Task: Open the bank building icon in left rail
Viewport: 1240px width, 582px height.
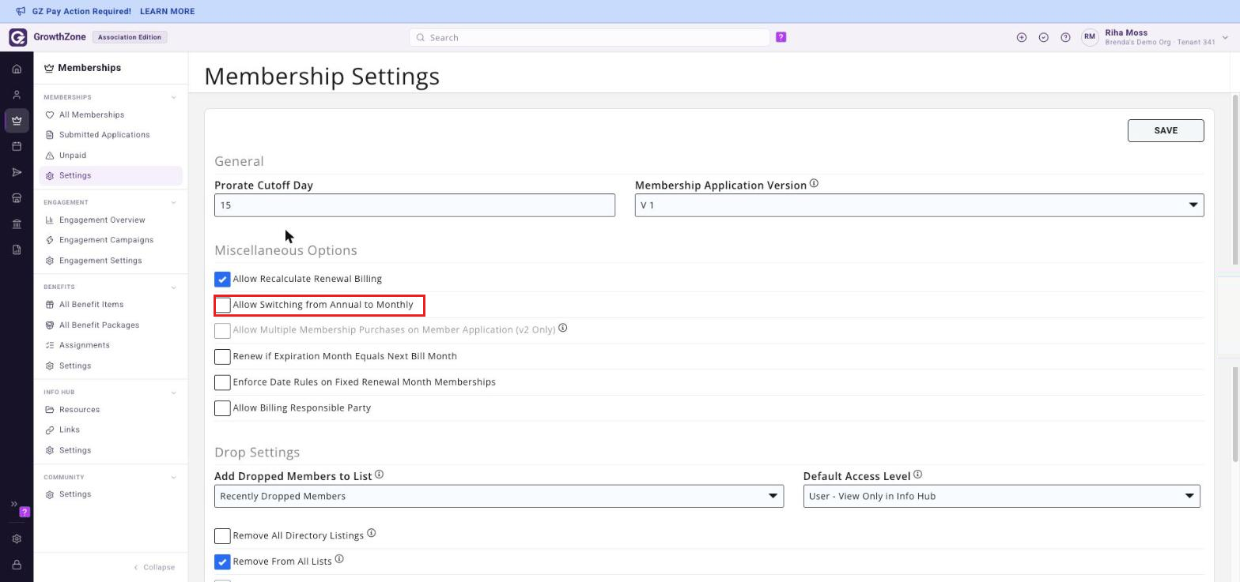Action: [x=17, y=224]
